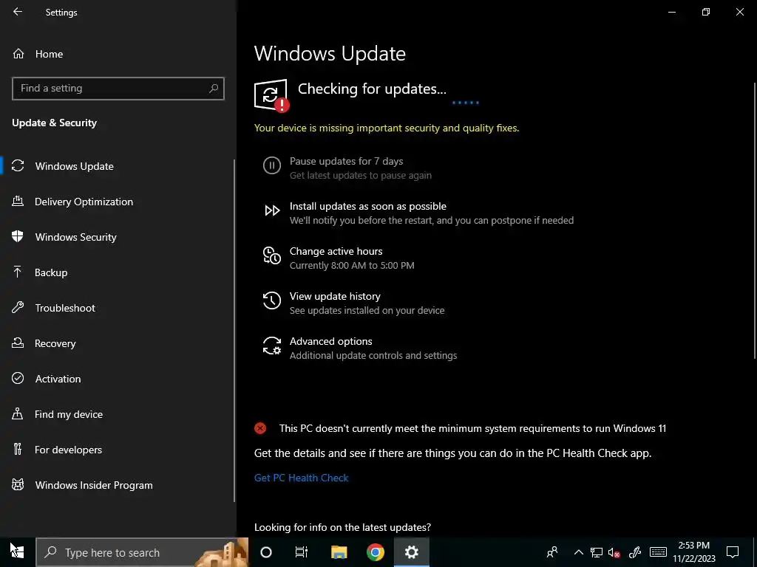
Task: Launch File Explorer from taskbar
Action: click(339, 552)
